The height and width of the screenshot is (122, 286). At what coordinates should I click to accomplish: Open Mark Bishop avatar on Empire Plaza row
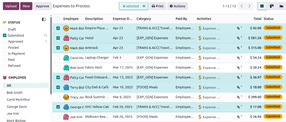tap(66, 28)
